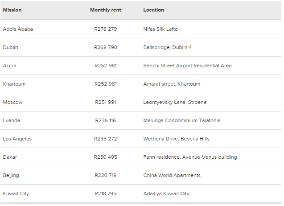Image resolution: width=284 pixels, height=206 pixels.
Task: Click the Location column header
Action: [x=153, y=10]
